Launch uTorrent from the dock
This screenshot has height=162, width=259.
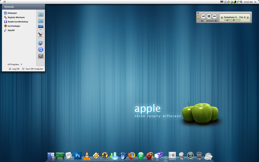(141, 156)
